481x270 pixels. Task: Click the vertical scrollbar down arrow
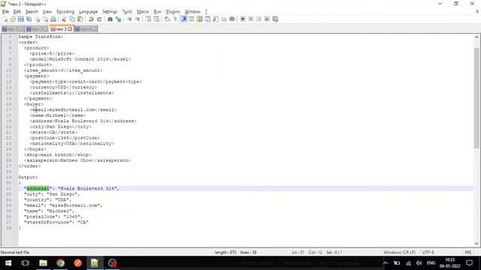pos(476,244)
